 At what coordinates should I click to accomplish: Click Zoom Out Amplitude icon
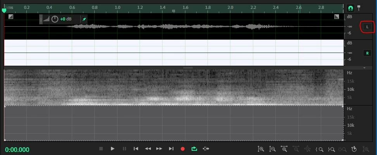tap(272, 149)
